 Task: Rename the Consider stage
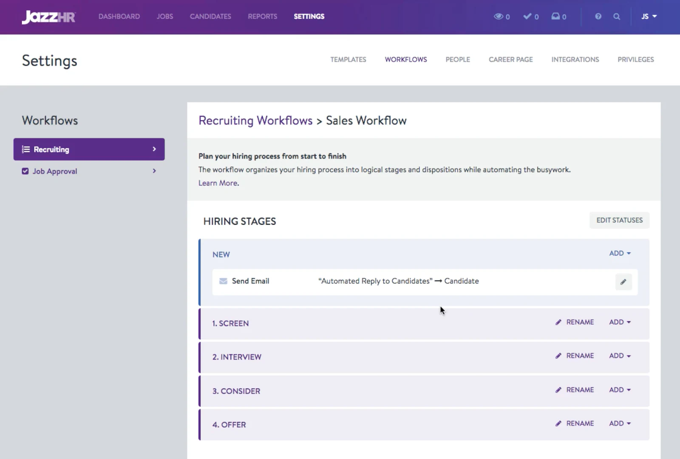575,390
